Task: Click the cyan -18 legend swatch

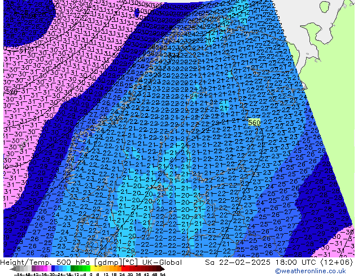Action: coord(68,269)
